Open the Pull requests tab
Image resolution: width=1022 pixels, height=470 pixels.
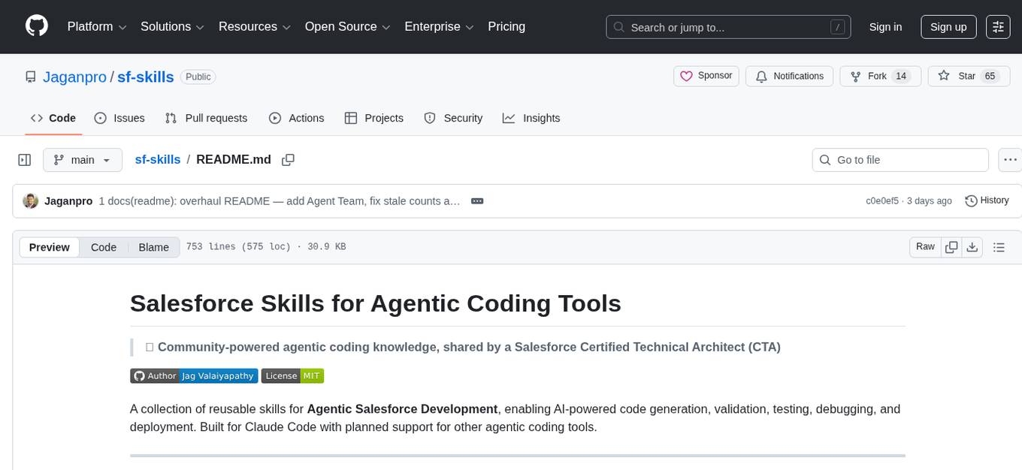tap(206, 118)
